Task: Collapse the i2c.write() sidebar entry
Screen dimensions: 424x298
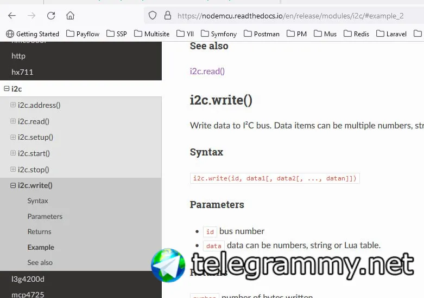Action: click(x=12, y=185)
